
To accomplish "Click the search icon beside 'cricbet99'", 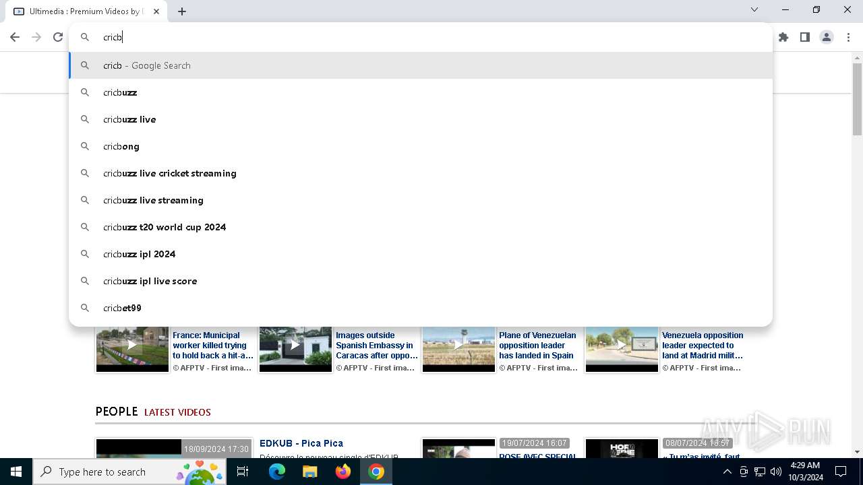I will click(x=85, y=308).
